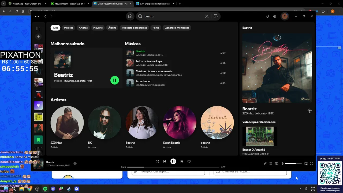Toggle shuffle in the player bar
This screenshot has height=193, width=343.
coord(157,161)
